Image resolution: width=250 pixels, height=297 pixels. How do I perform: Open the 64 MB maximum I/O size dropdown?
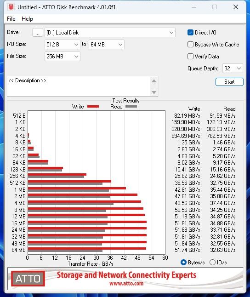click(107, 45)
